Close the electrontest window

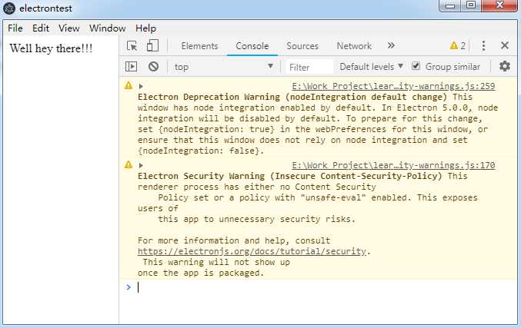[499, 5]
